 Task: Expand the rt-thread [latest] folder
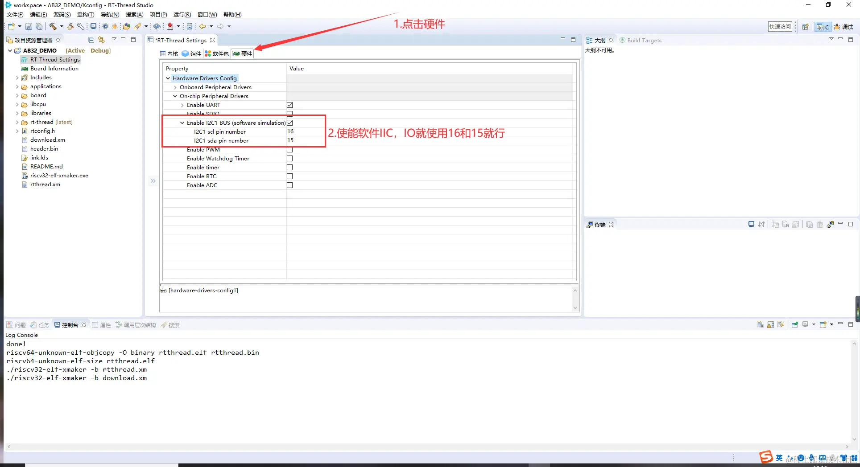[17, 122]
